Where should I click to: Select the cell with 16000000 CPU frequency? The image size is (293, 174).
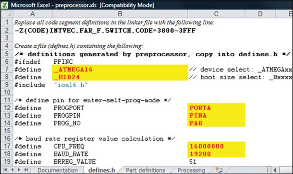(216, 146)
